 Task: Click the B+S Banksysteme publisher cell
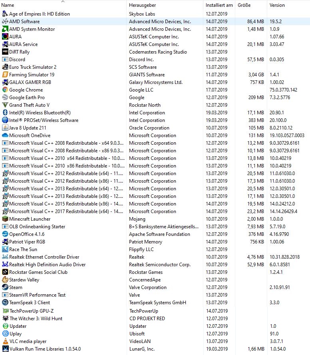click(164, 227)
